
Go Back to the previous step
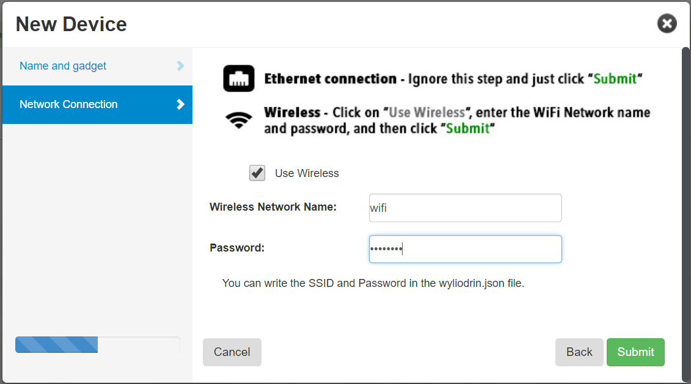(x=579, y=352)
